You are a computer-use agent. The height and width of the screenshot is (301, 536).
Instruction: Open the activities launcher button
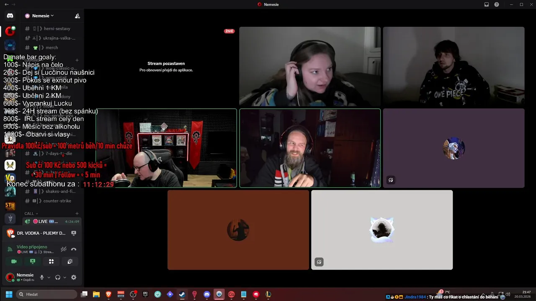click(x=51, y=261)
